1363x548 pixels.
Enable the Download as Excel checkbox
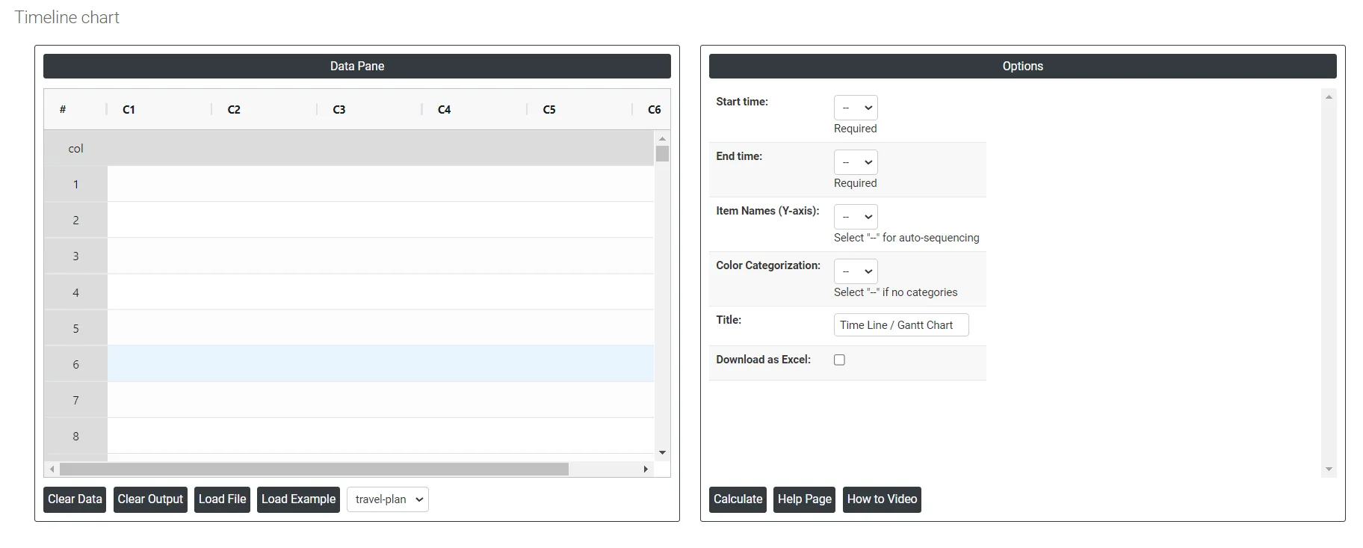pos(839,360)
